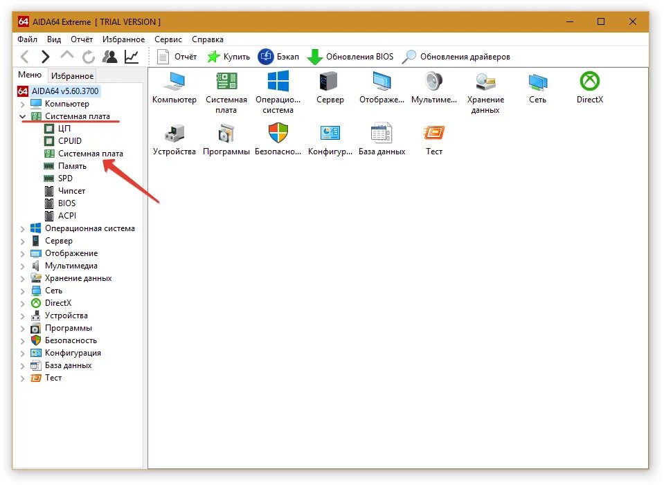Open the Сервис menu
664x485 pixels.
tap(168, 39)
